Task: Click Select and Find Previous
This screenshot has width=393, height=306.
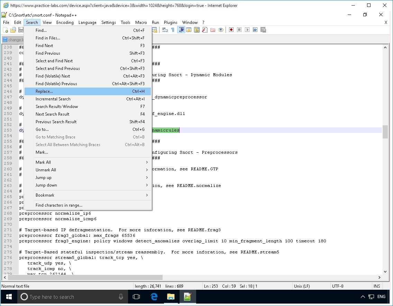Action: 88,69
